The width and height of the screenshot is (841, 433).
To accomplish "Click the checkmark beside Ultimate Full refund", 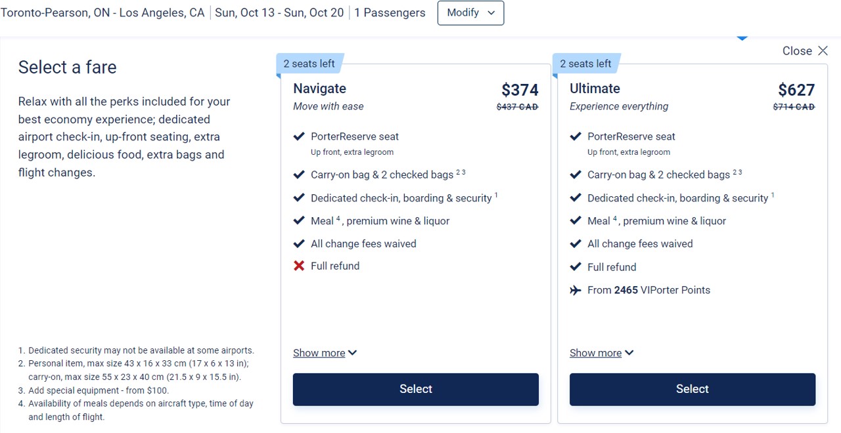I will coord(576,267).
